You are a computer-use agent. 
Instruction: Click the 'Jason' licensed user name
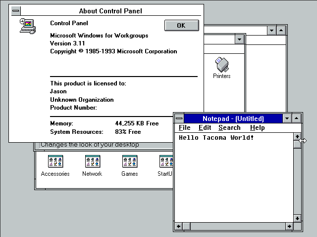click(58, 91)
